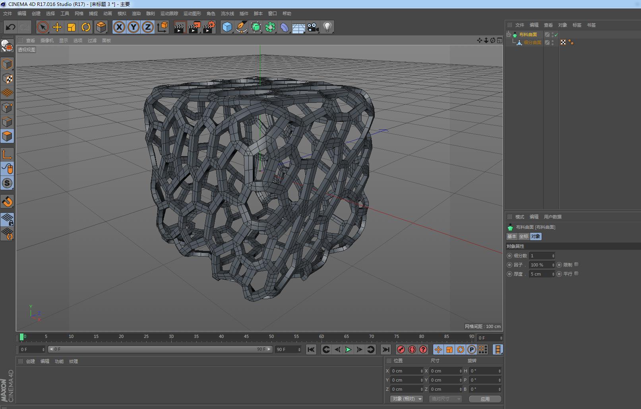
Task: Click the cube primitive icon
Action: (x=227, y=27)
